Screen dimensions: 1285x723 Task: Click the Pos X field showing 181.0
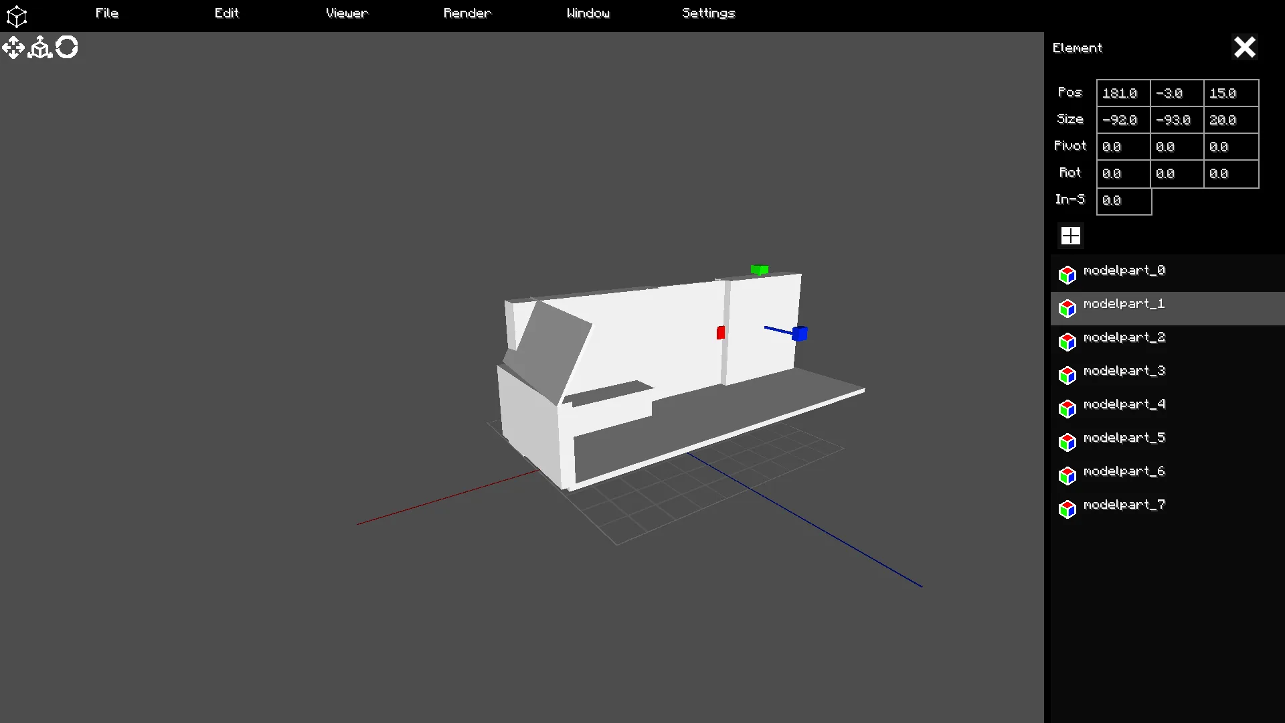(1124, 93)
